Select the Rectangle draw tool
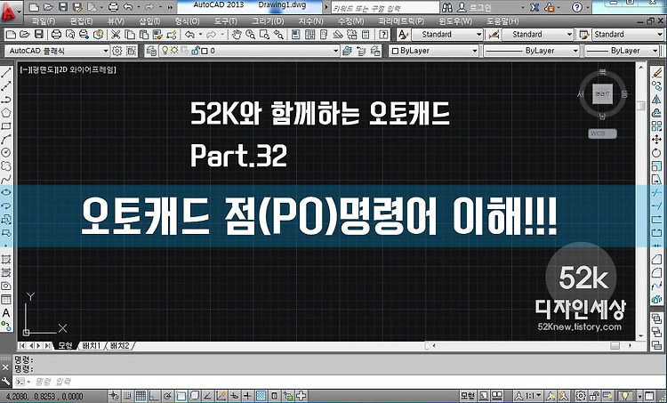Screen dimensions: 667x403 (6, 126)
